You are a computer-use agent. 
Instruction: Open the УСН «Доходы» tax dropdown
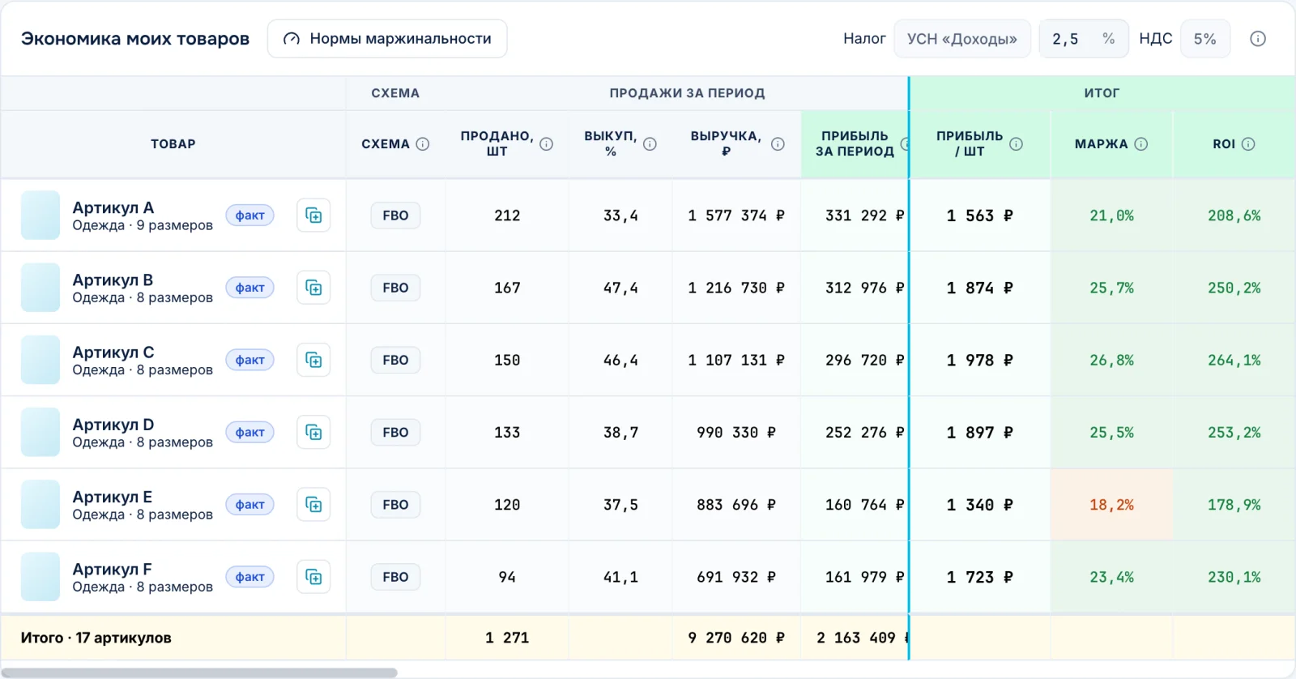point(962,39)
